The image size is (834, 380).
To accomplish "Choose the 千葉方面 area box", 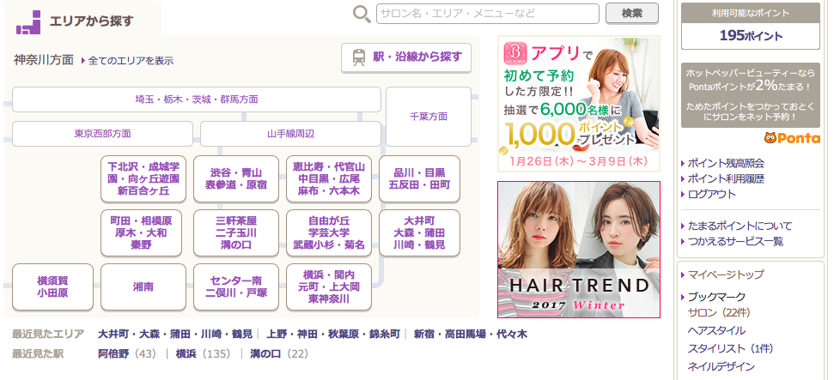I will coord(428,117).
